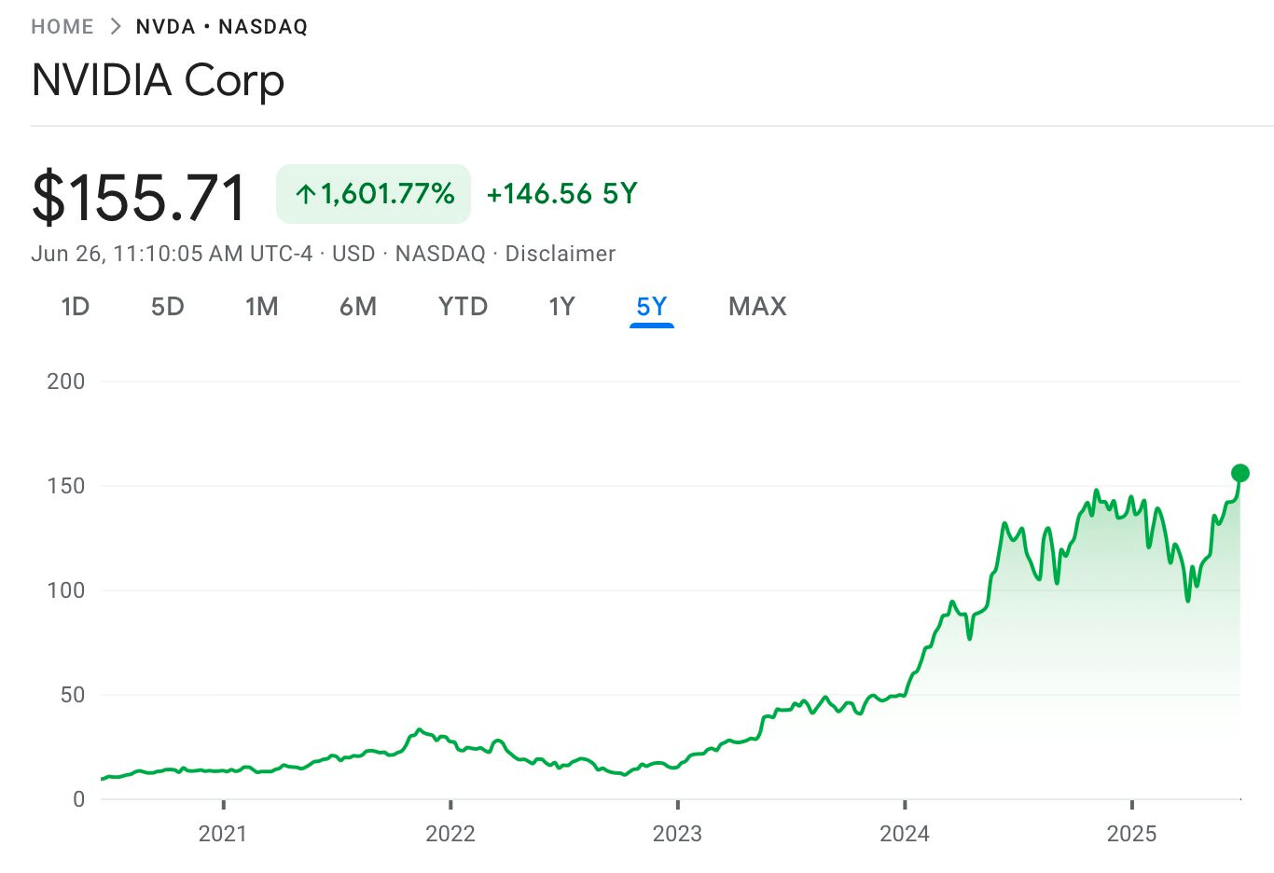Switch to the 5D range tab
This screenshot has width=1274, height=873.
pyautogui.click(x=168, y=306)
